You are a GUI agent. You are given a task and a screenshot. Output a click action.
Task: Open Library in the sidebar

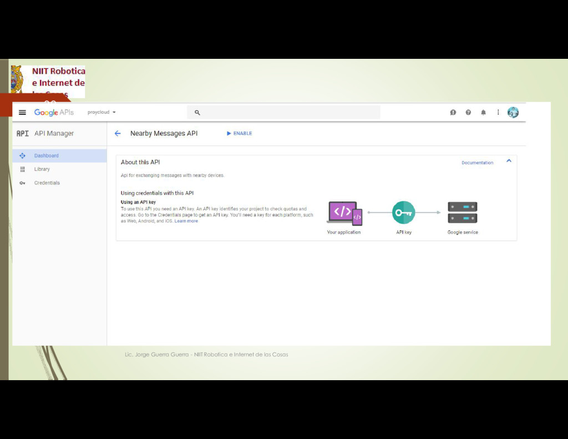[60, 169]
